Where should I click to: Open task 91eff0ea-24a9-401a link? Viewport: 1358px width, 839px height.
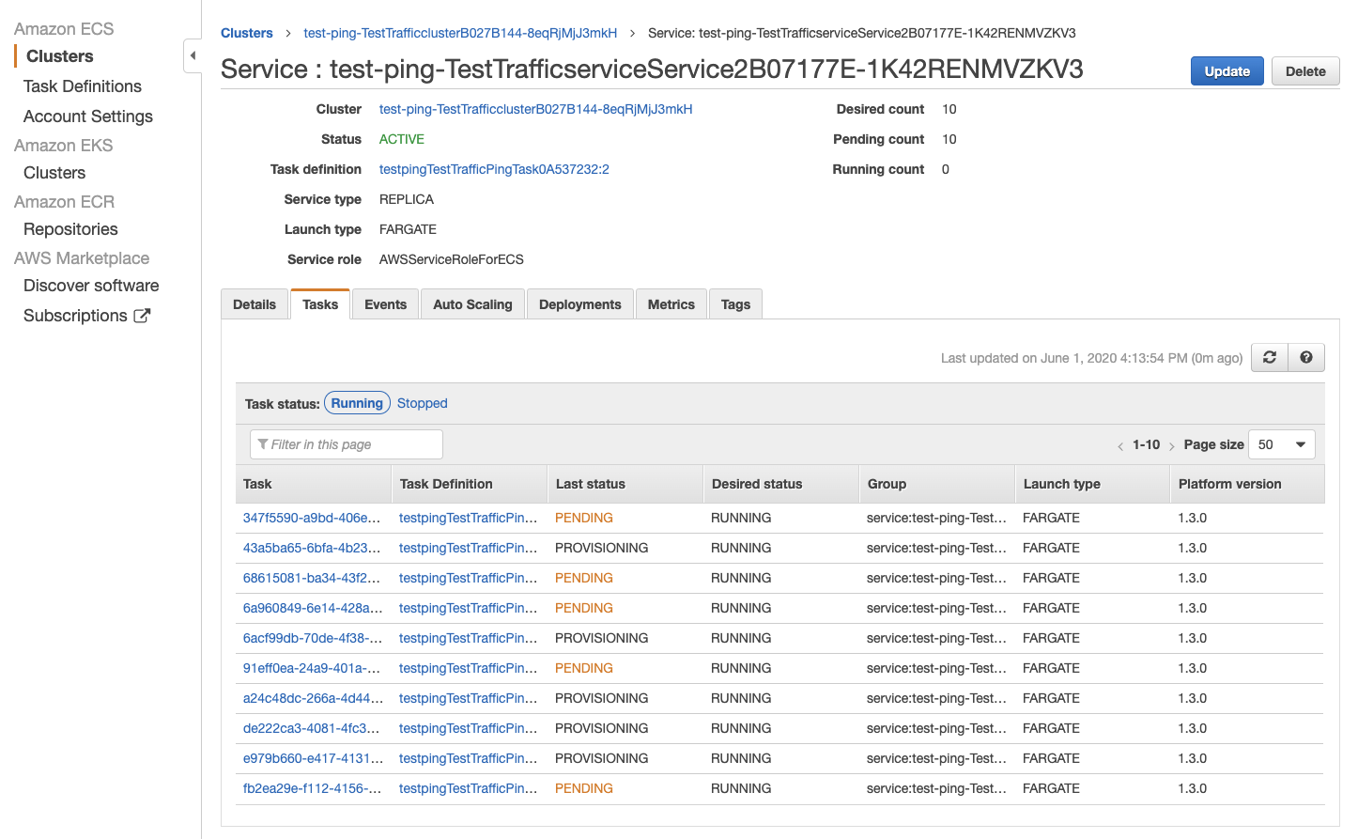(x=312, y=668)
